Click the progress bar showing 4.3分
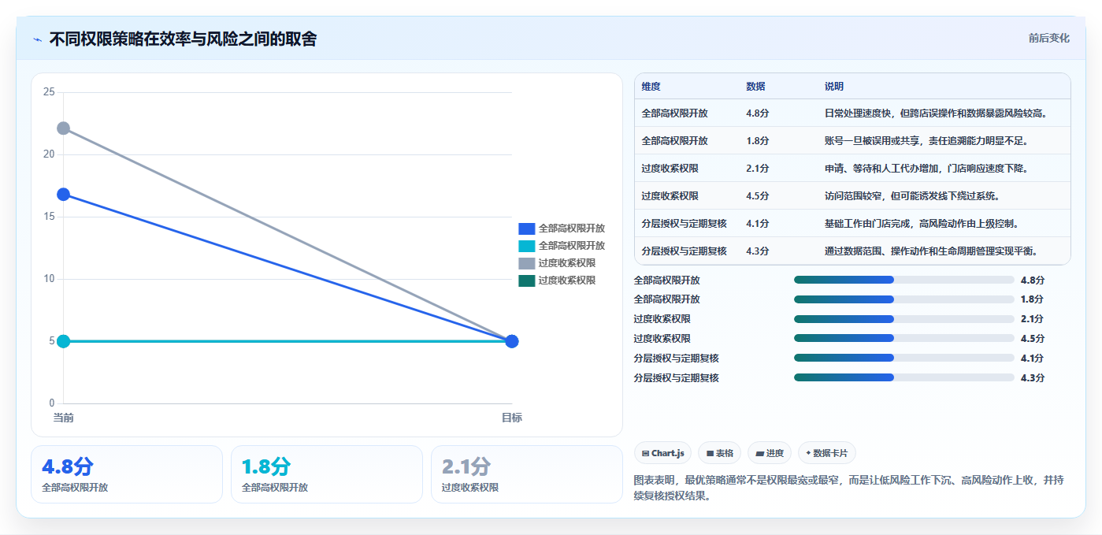Viewport: 1102px width, 535px height. click(x=904, y=378)
